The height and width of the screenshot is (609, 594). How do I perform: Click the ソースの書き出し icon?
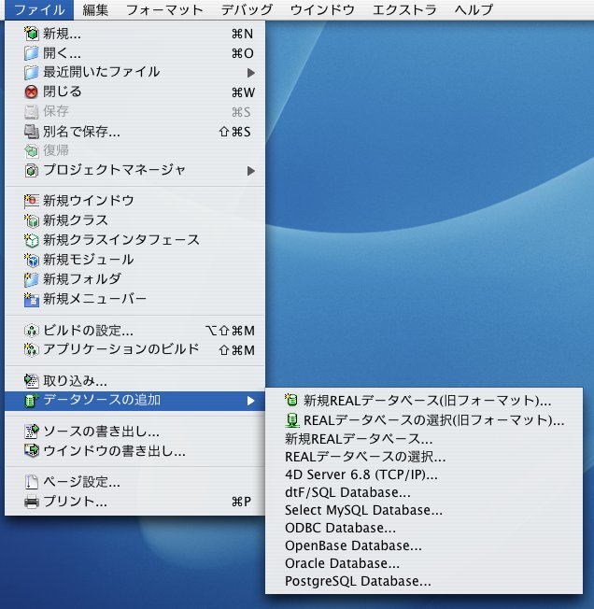click(32, 432)
